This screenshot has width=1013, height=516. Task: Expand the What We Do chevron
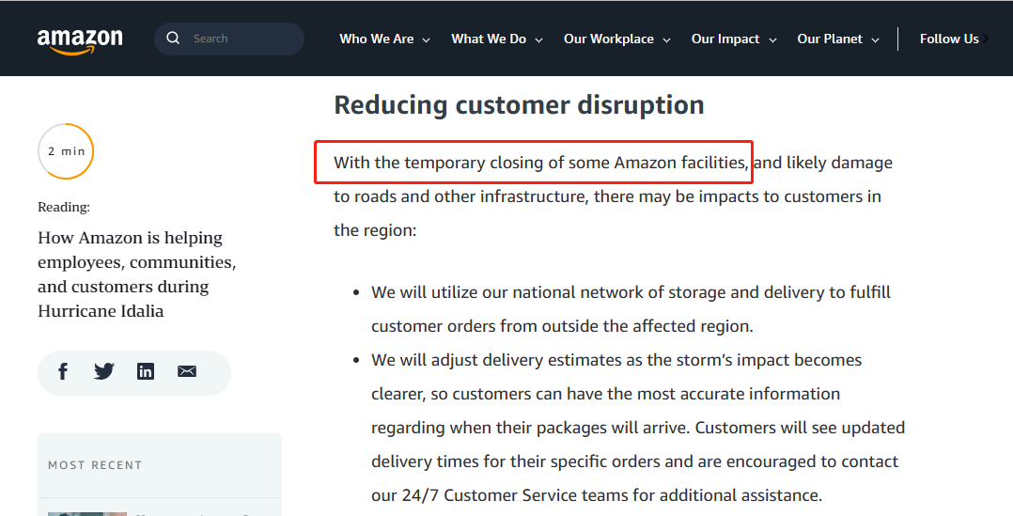pyautogui.click(x=538, y=40)
